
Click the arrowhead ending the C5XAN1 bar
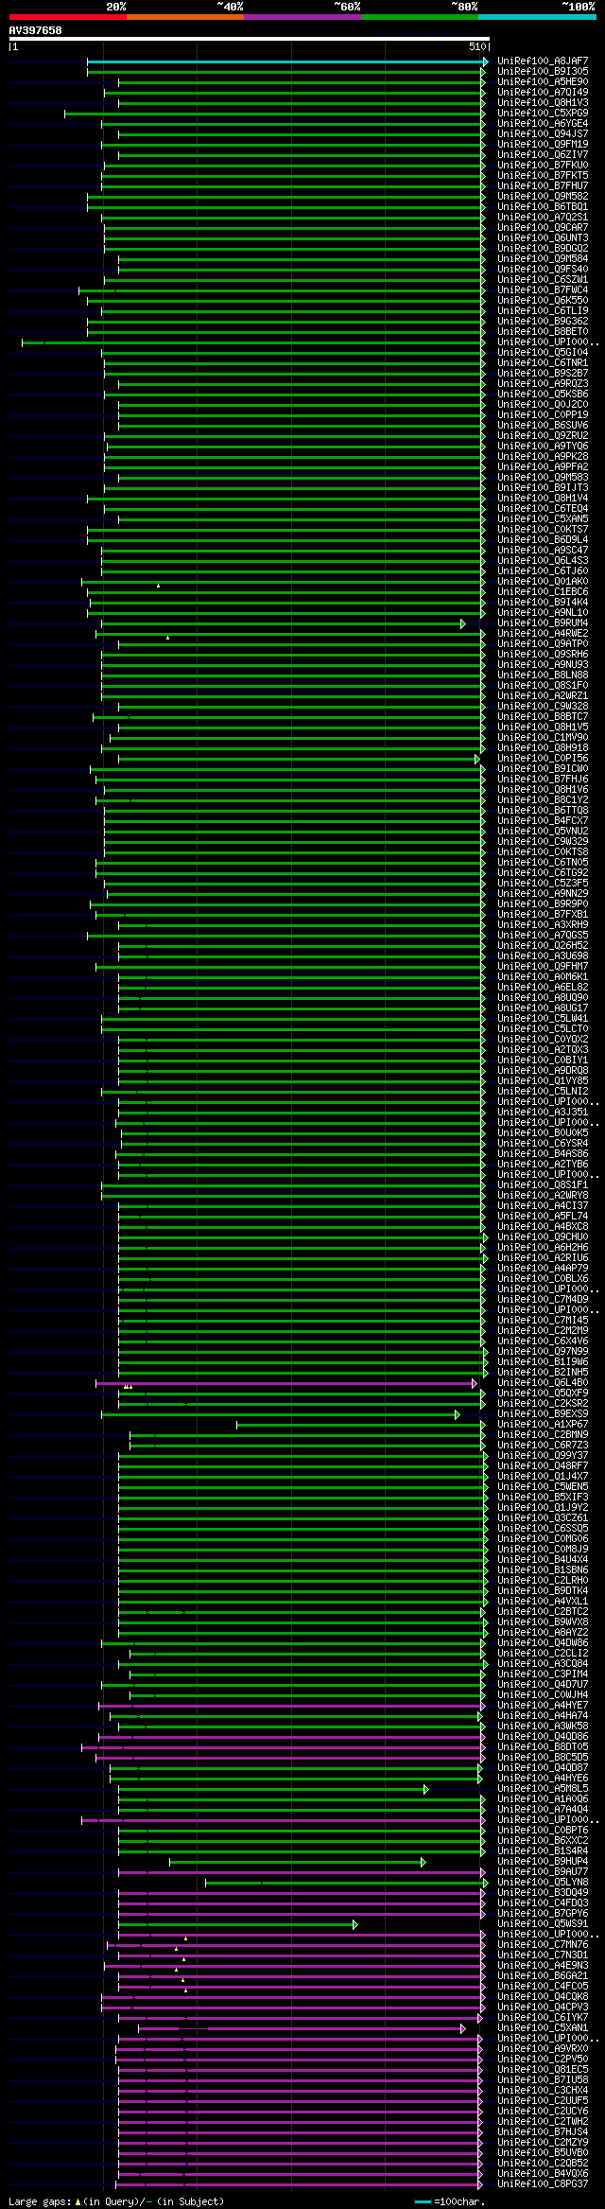463,2028
